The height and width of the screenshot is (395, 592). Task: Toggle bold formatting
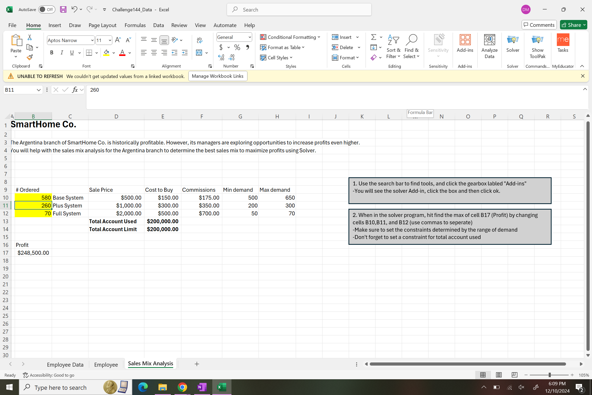52,53
